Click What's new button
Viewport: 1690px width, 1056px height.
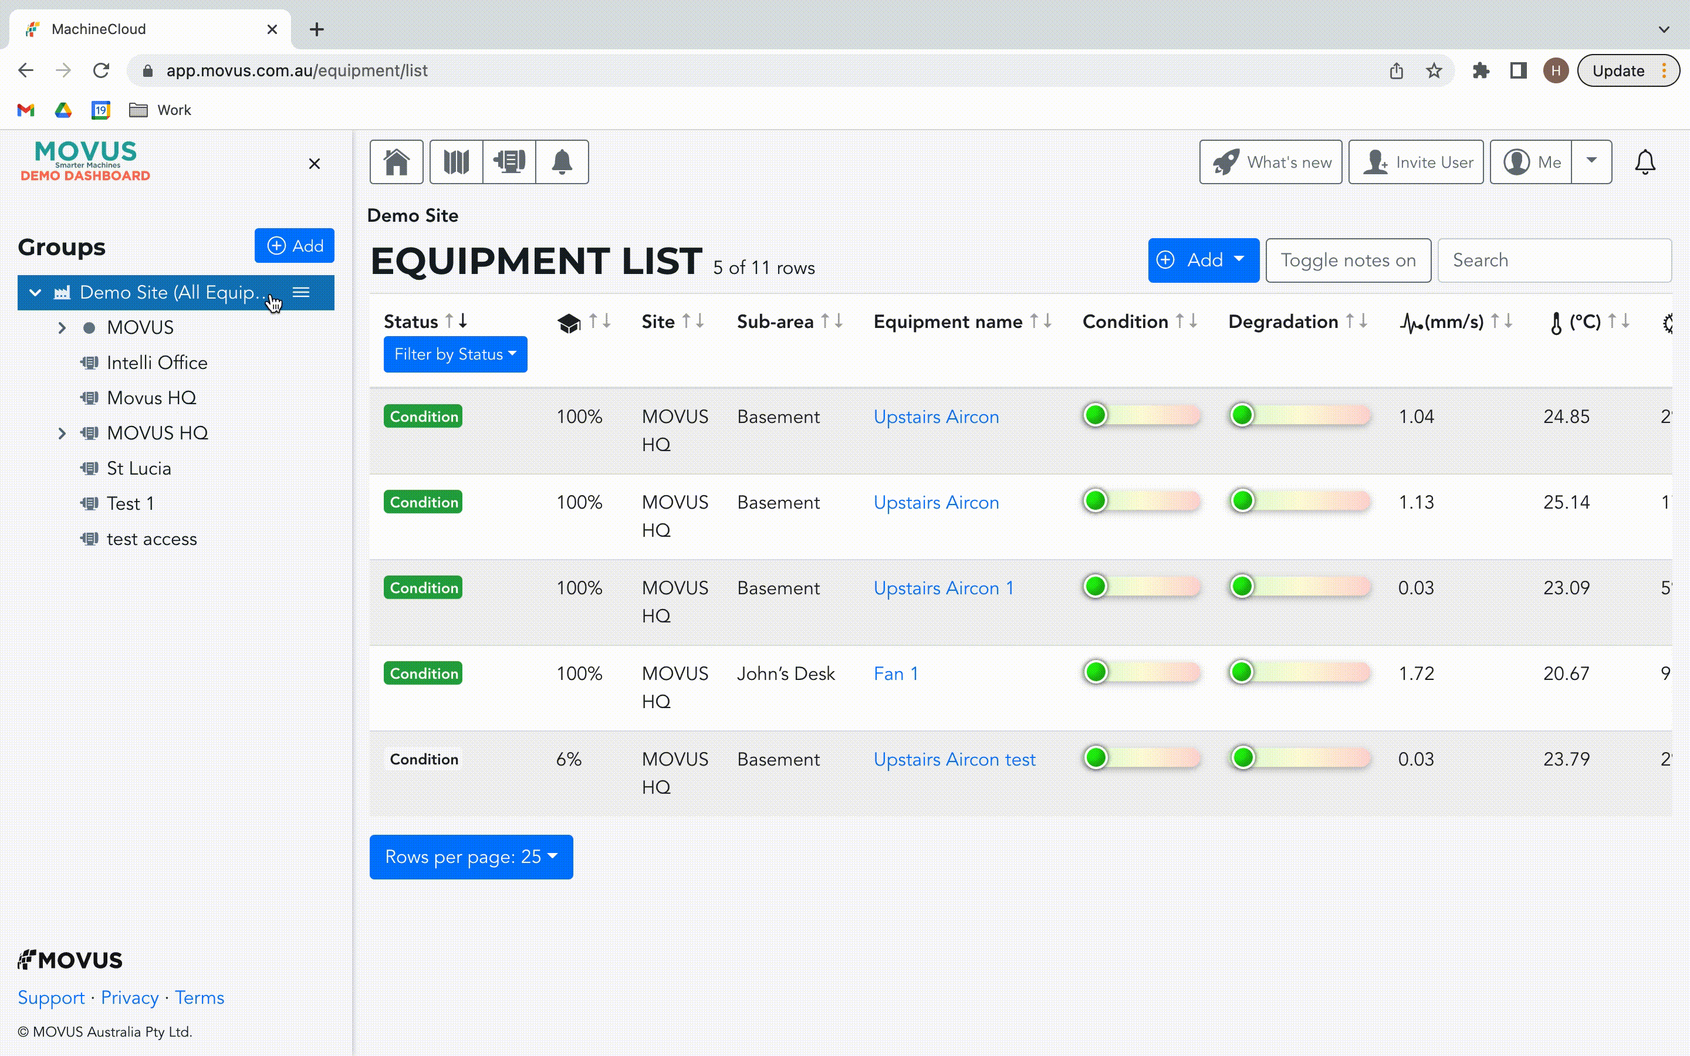pyautogui.click(x=1271, y=162)
